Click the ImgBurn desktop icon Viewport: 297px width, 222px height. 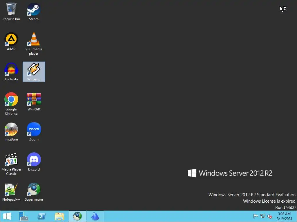[x=11, y=132]
